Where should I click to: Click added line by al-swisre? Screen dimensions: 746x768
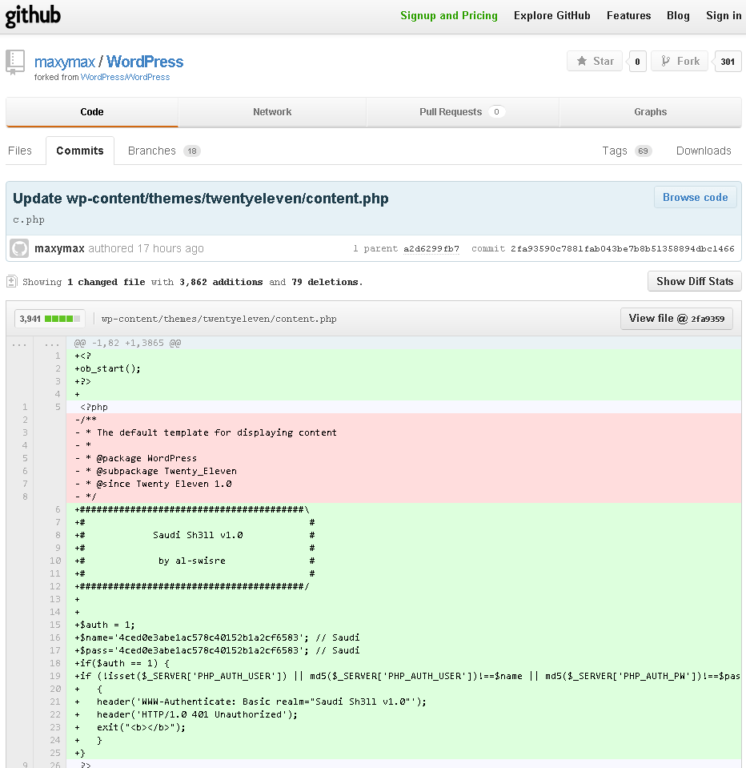pyautogui.click(x=403, y=561)
